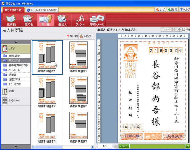Select the 宛て名 addressee tool
The height and width of the screenshot is (150, 190).
(28, 20)
